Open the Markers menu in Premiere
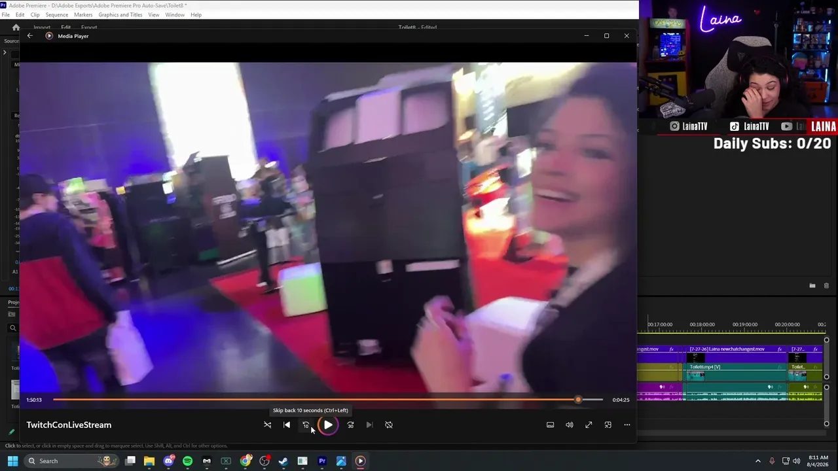This screenshot has width=838, height=471. [x=83, y=14]
